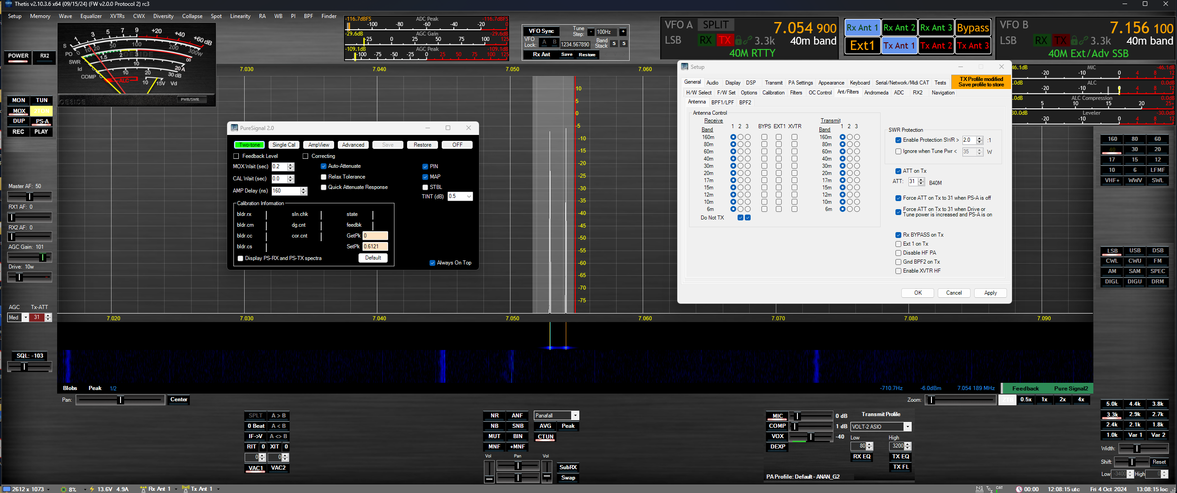Click Apply in the Setup window
Viewport: 1177px width, 493px height.
[x=990, y=293]
